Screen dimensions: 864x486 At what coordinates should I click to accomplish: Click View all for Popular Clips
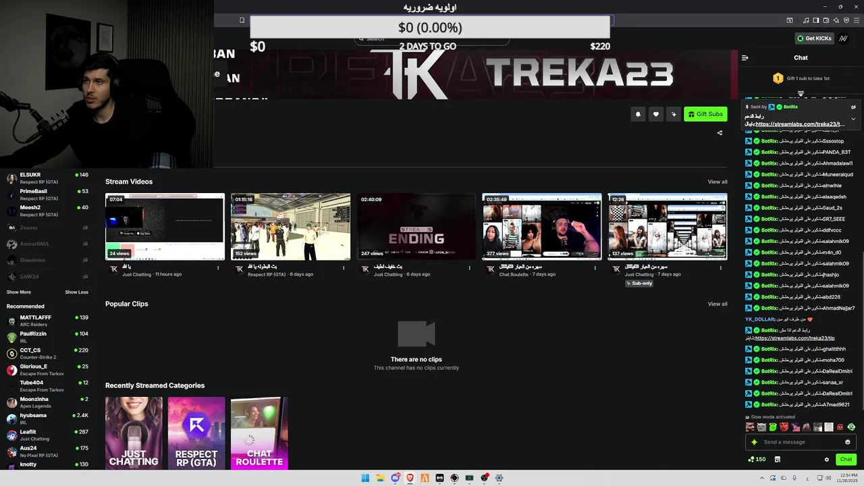pyautogui.click(x=718, y=304)
